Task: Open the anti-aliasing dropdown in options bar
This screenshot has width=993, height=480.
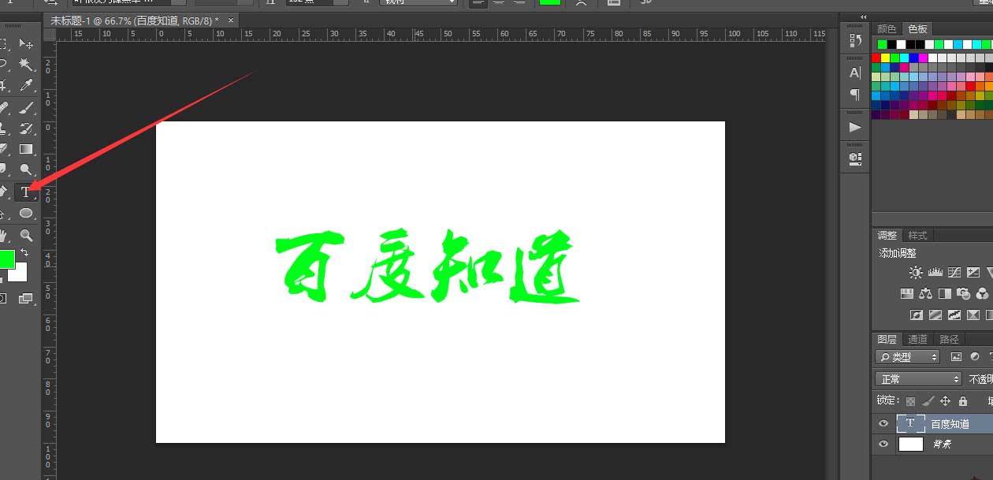Action: point(418,2)
